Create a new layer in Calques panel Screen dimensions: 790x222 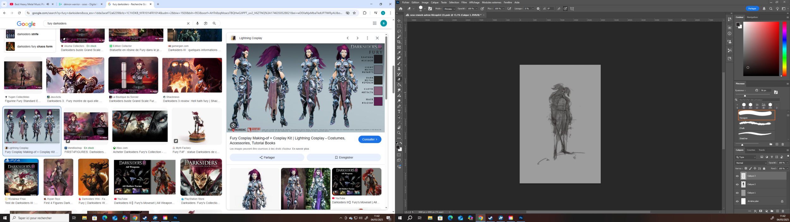(x=778, y=211)
